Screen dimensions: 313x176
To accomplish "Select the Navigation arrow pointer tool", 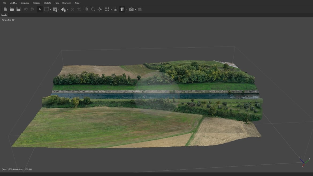I will tap(40, 9).
